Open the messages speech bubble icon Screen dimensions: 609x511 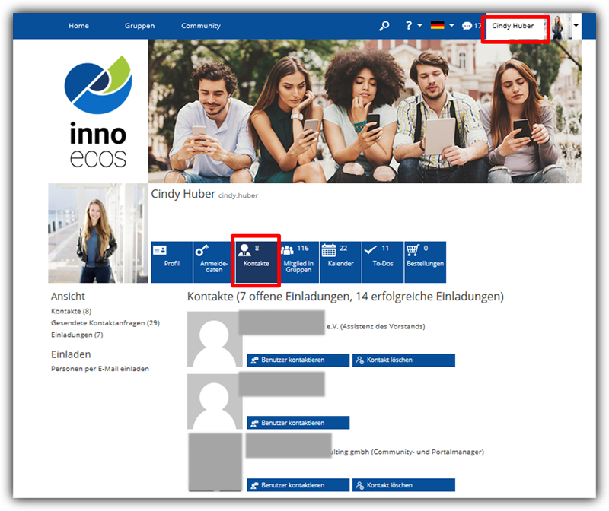(467, 26)
